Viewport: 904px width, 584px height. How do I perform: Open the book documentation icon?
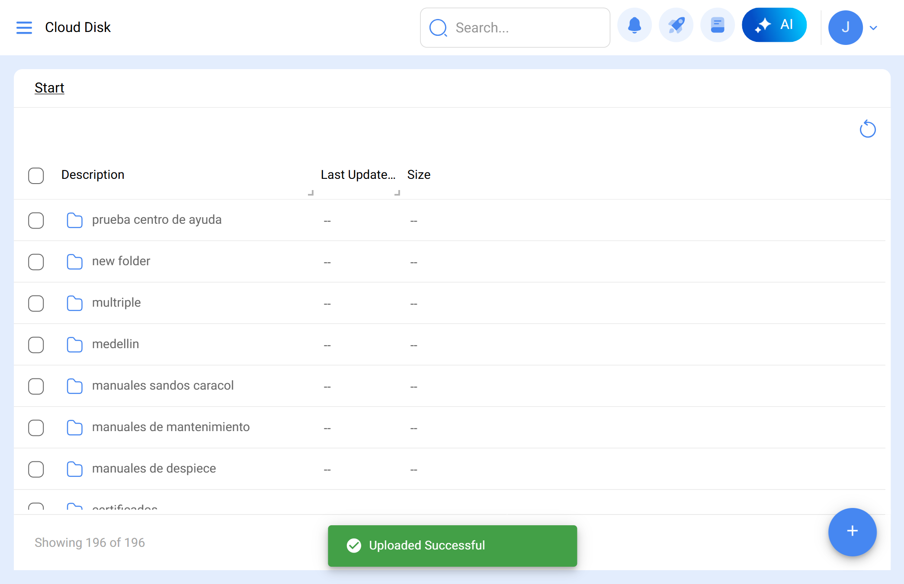[x=717, y=26]
